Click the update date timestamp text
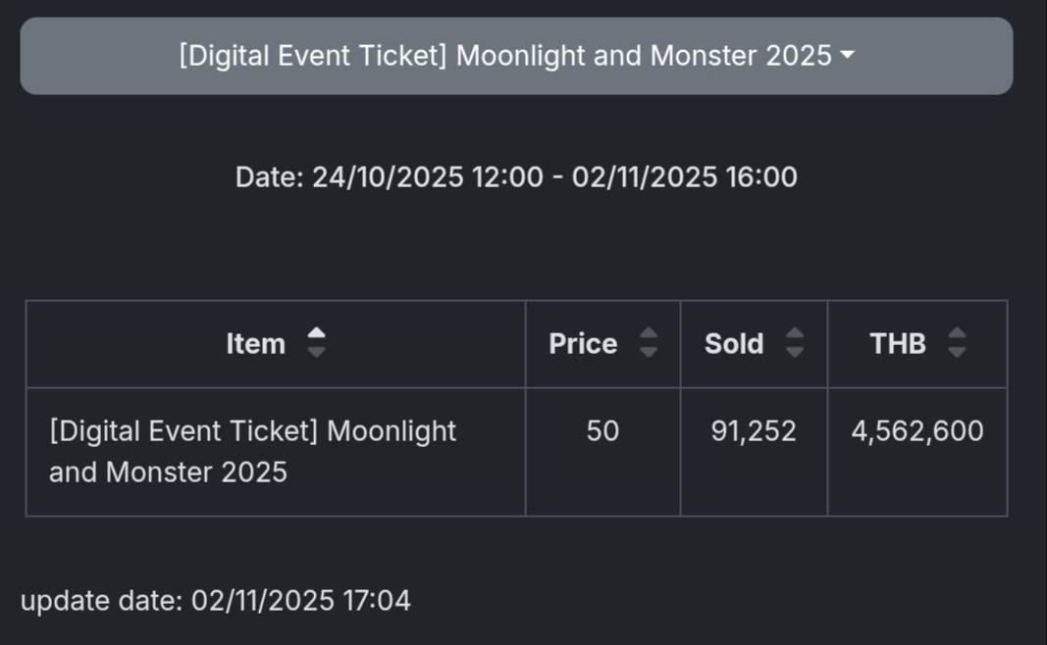The width and height of the screenshot is (1047, 645). coord(216,600)
